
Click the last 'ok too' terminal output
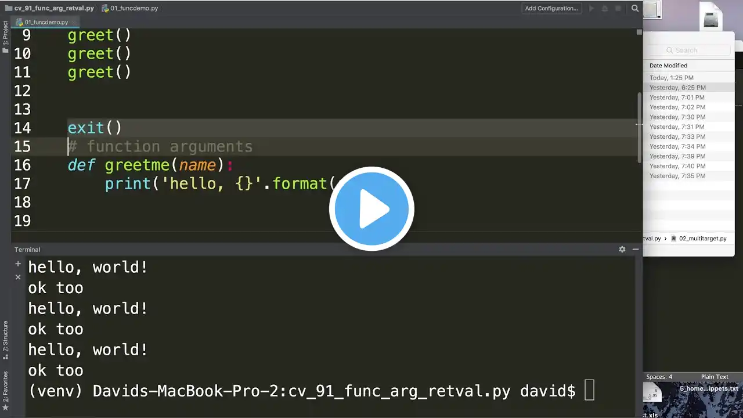(56, 370)
